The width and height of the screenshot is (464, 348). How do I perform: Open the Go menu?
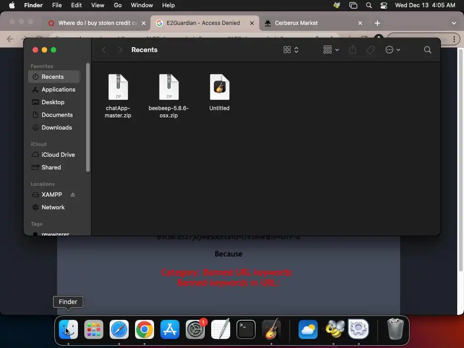118,5
